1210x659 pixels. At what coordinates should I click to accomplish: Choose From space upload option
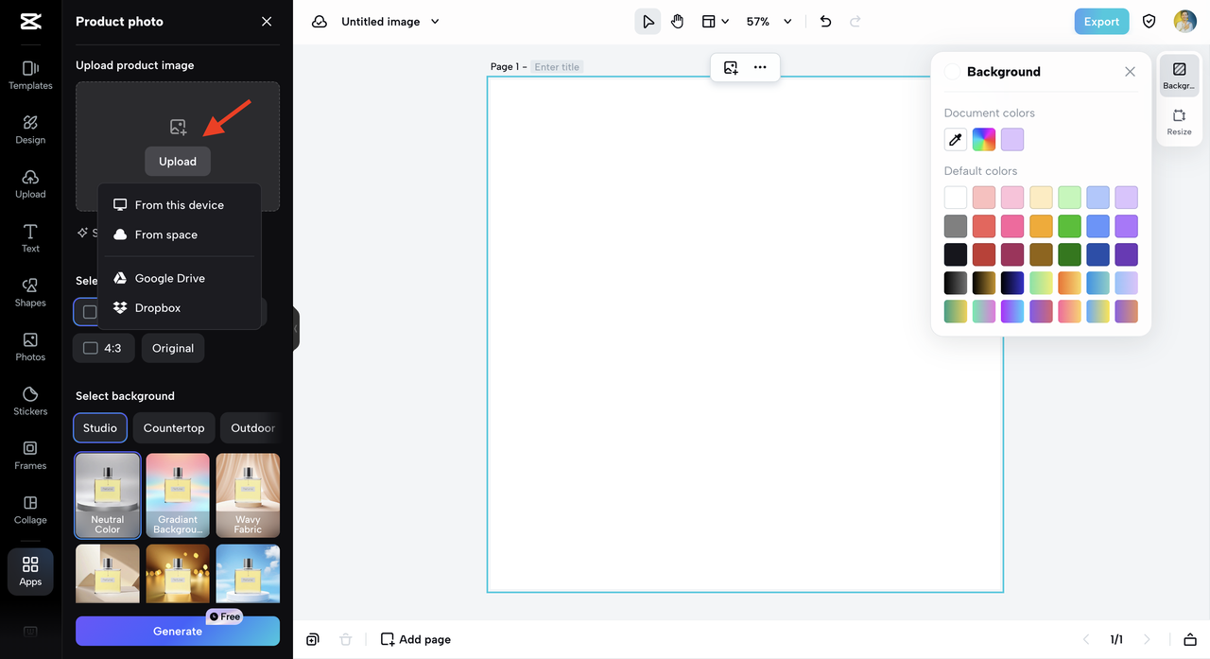(180, 234)
